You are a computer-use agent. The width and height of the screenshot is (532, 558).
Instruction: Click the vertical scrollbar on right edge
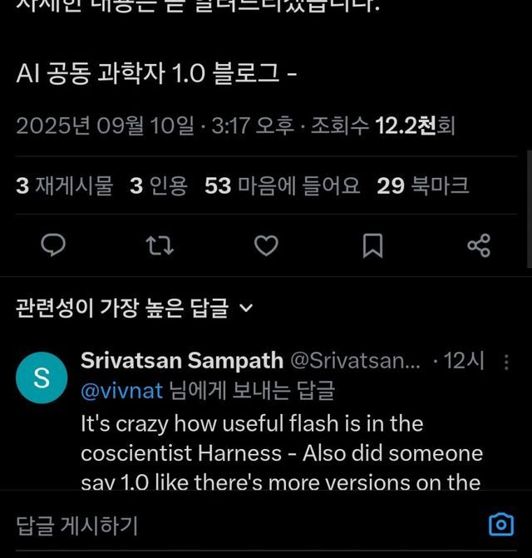pyautogui.click(x=529, y=208)
